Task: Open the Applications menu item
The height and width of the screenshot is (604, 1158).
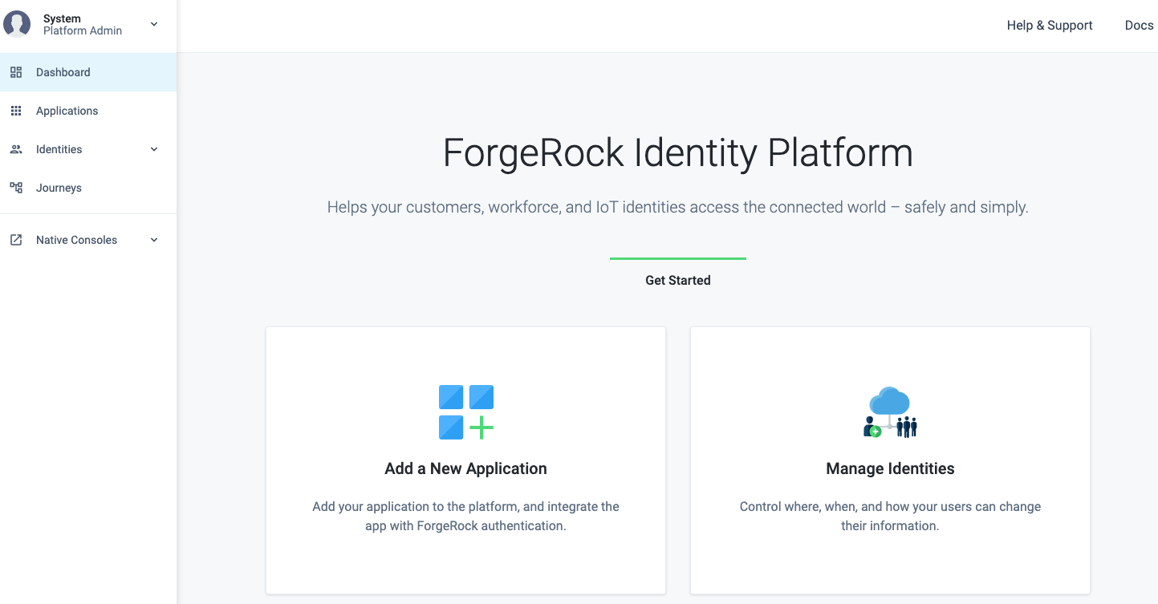Action: pos(88,111)
